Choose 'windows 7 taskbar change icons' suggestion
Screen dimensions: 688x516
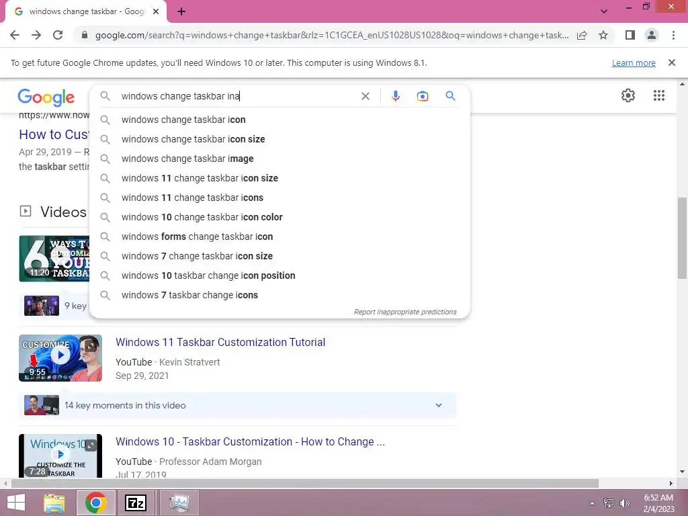click(x=279, y=295)
